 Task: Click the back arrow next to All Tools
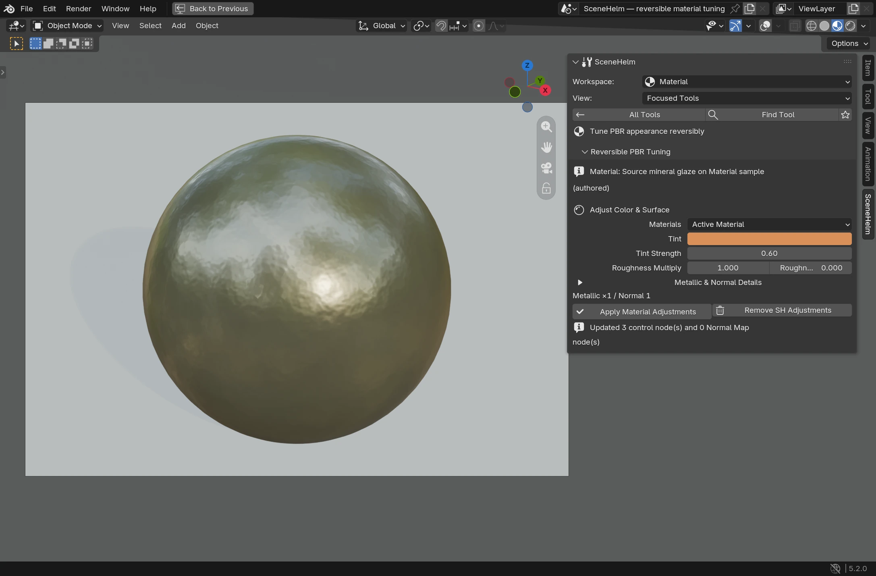(x=580, y=115)
